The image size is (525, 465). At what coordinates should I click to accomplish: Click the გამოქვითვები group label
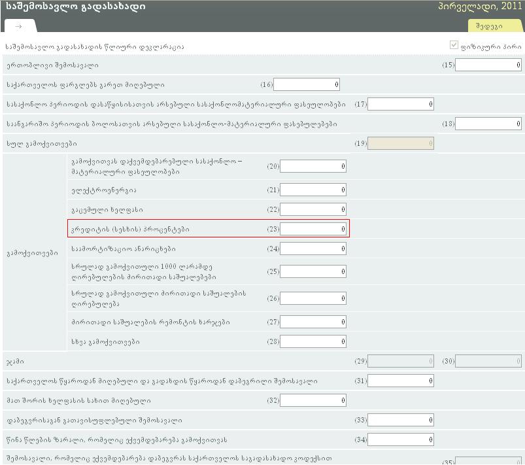(x=32, y=253)
